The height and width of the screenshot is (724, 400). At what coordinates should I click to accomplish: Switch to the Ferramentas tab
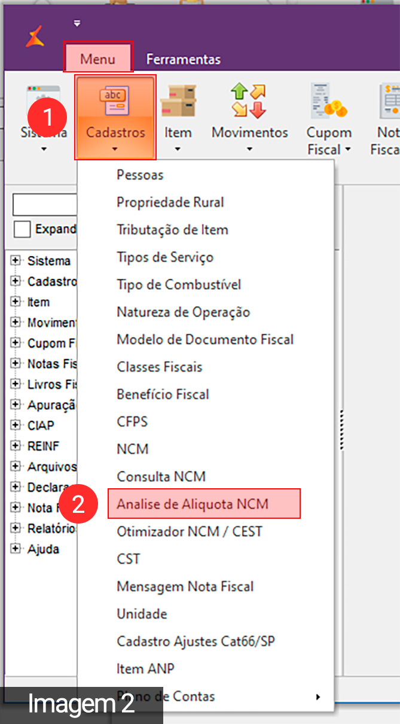pos(183,59)
